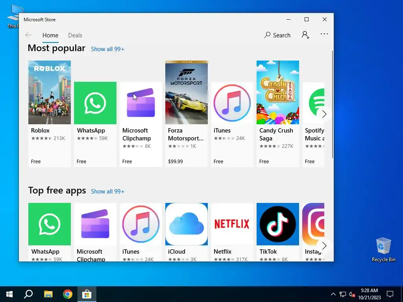Screen dimensions: 403x302
Task: Show next apps in Top free apps carousel
Action: pyautogui.click(x=324, y=246)
